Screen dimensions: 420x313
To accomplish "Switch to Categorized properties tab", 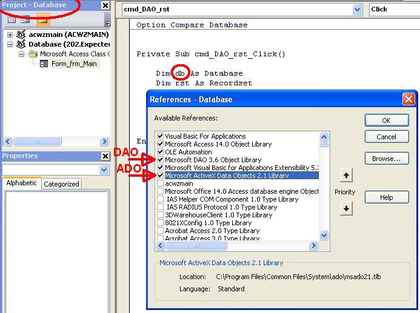I will click(x=61, y=184).
